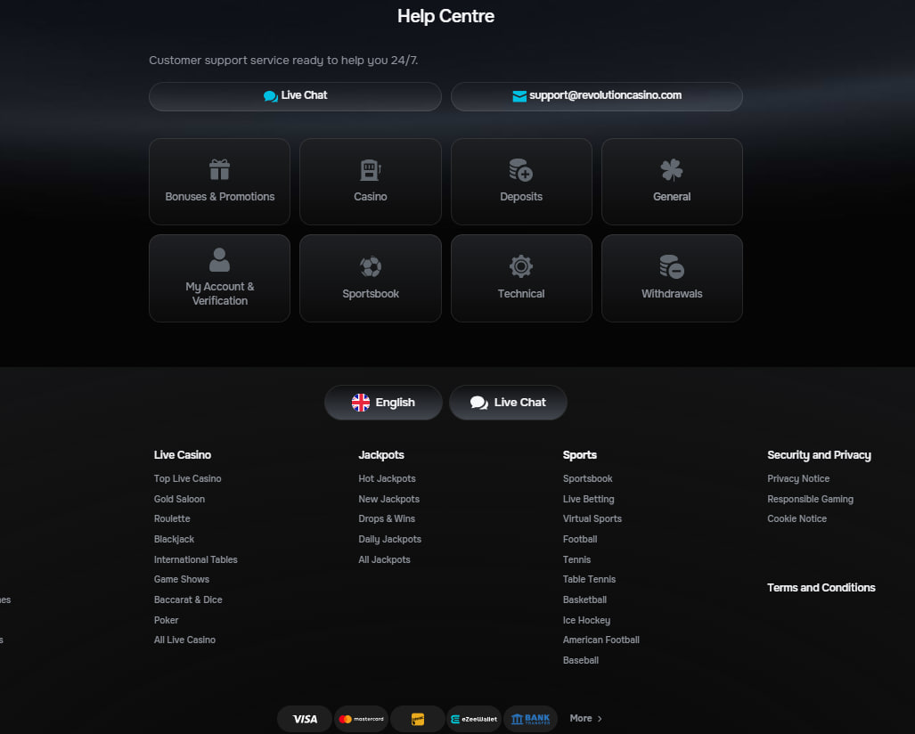The height and width of the screenshot is (734, 915).
Task: Click the Mastercard payment logo
Action: pyautogui.click(x=361, y=719)
